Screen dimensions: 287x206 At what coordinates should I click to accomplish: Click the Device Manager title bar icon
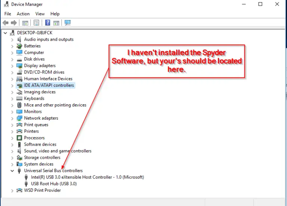(6, 4)
